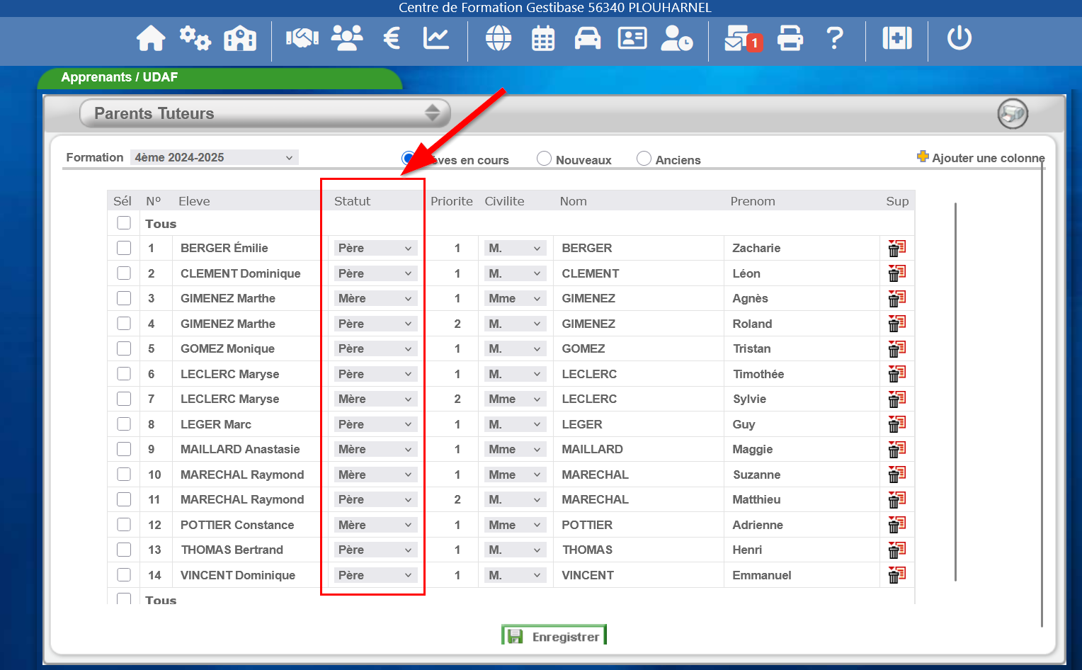
Task: Click the inner table vertical scrollbar
Action: [955, 392]
